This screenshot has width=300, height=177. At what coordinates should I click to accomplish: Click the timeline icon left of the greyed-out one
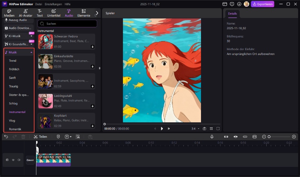click(78, 137)
